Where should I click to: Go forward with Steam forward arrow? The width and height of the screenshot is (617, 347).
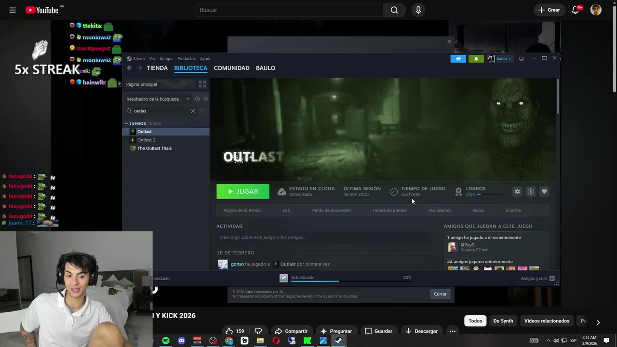coord(140,68)
